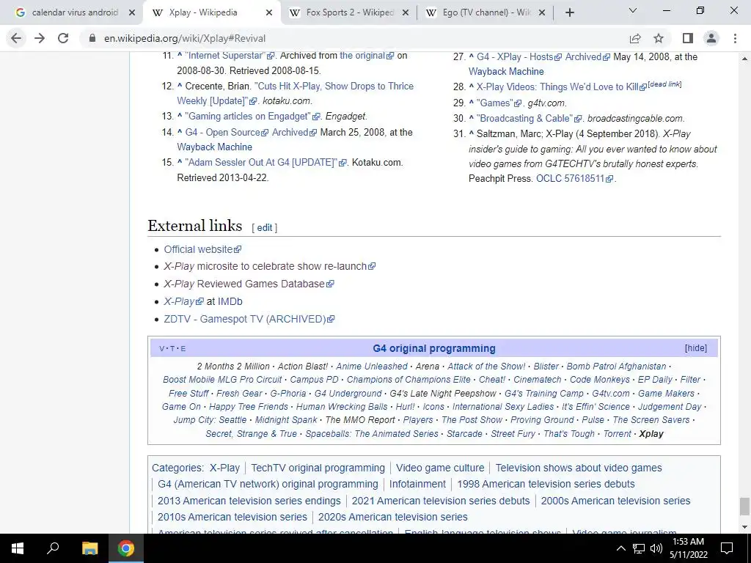This screenshot has height=563, width=751.
Task: Click the scrollbar up arrow
Action: click(744, 59)
